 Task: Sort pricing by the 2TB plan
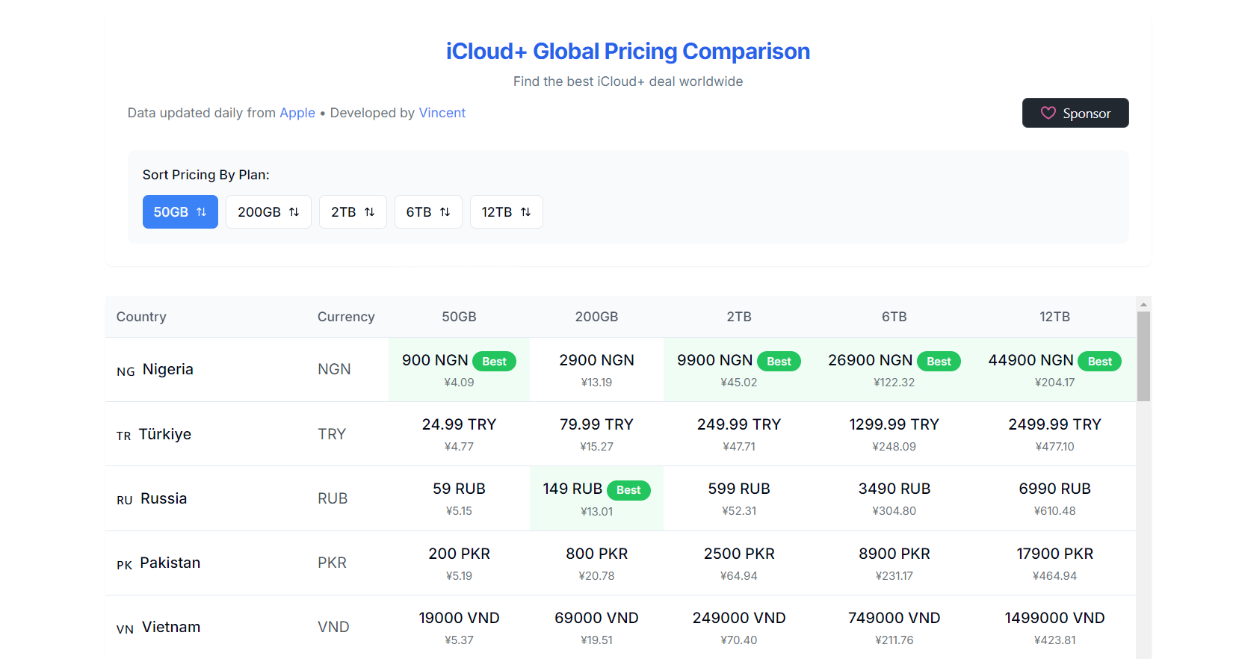pos(353,212)
